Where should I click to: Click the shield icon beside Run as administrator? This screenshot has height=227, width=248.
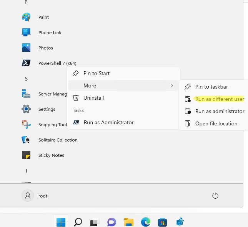click(x=188, y=111)
